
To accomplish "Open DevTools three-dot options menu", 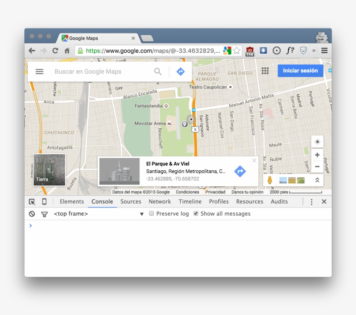I will pos(312,201).
